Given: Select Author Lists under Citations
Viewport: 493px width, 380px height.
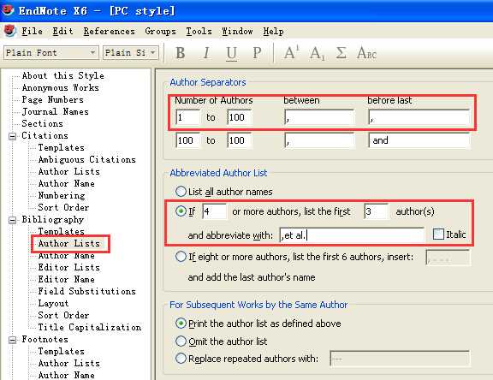Looking at the screenshot, I should (x=68, y=172).
